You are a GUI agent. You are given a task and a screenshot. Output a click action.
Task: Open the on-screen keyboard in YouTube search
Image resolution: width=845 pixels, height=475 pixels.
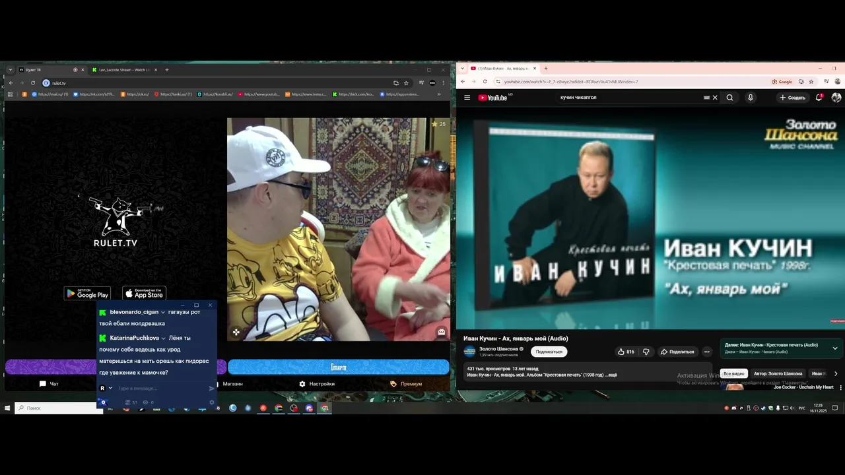point(706,98)
